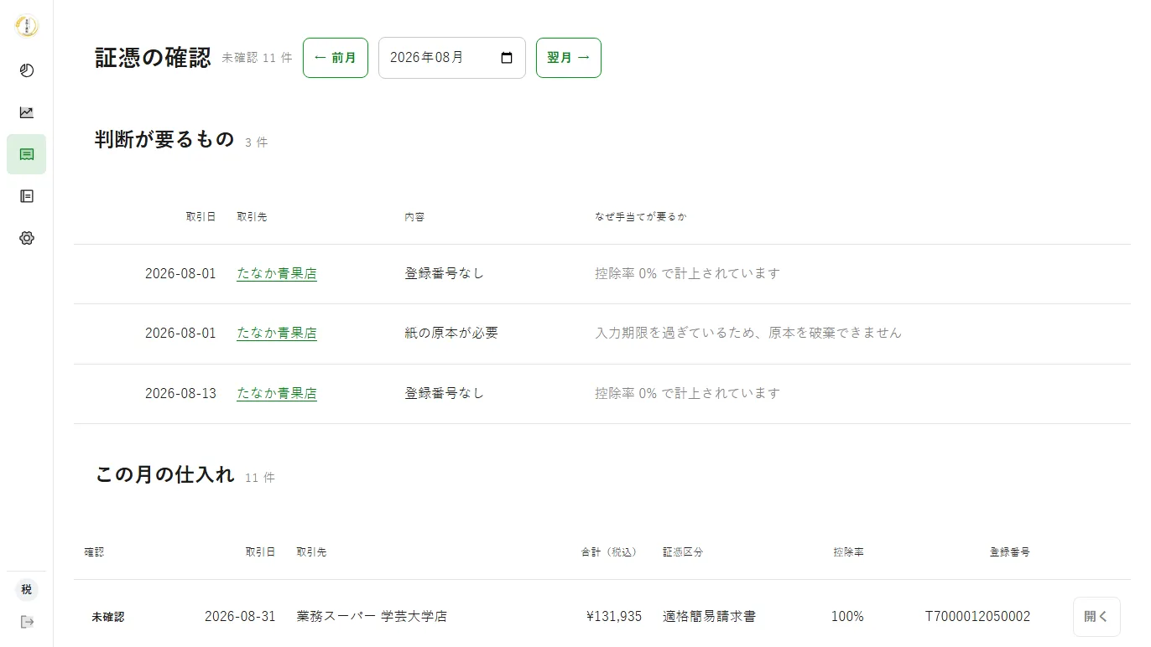
Task: Click the logout icon at sidebar bottom
Action: (27, 622)
